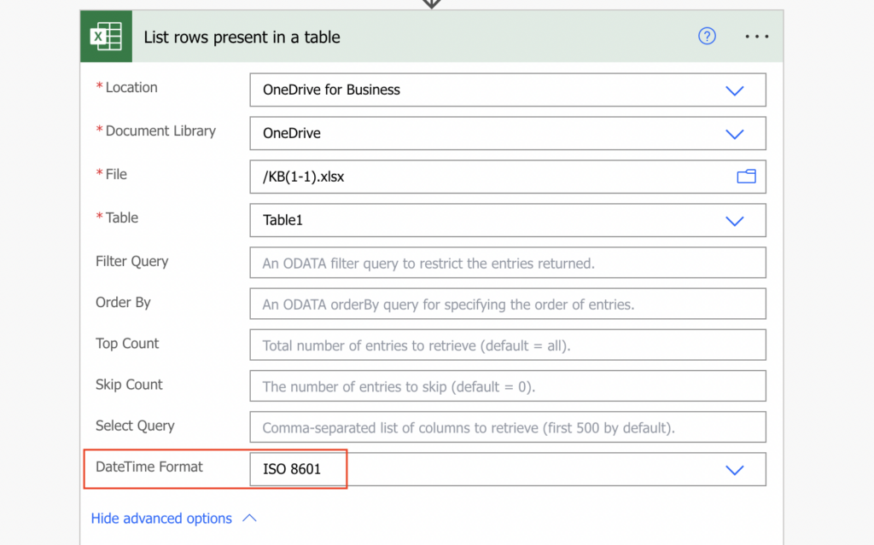Screen dimensions: 874x545
Task: Click the 'List rows present in a table' title
Action: click(242, 37)
